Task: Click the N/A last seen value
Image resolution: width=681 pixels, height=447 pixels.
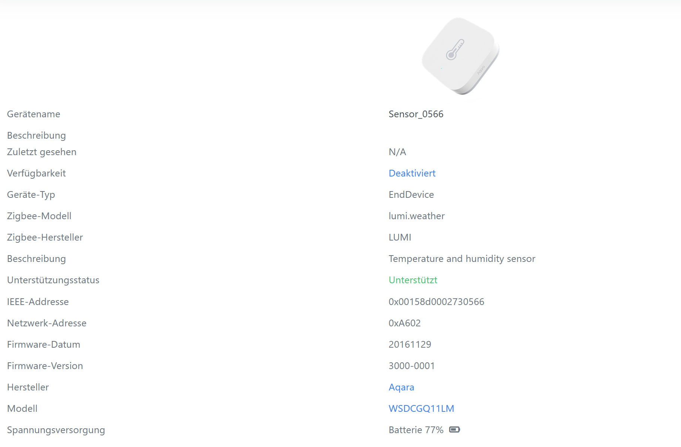Action: [397, 152]
